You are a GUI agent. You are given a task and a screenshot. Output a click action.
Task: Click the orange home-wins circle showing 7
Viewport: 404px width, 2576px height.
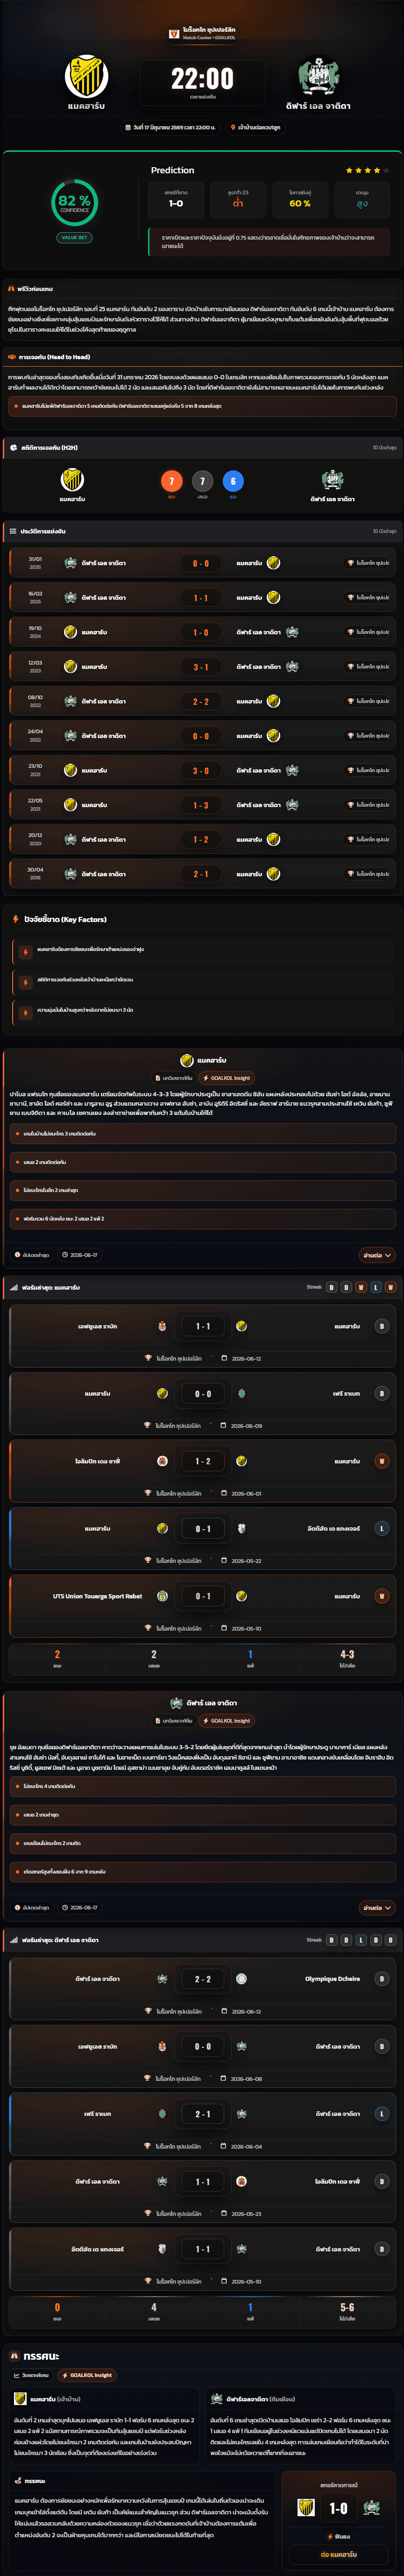[171, 481]
